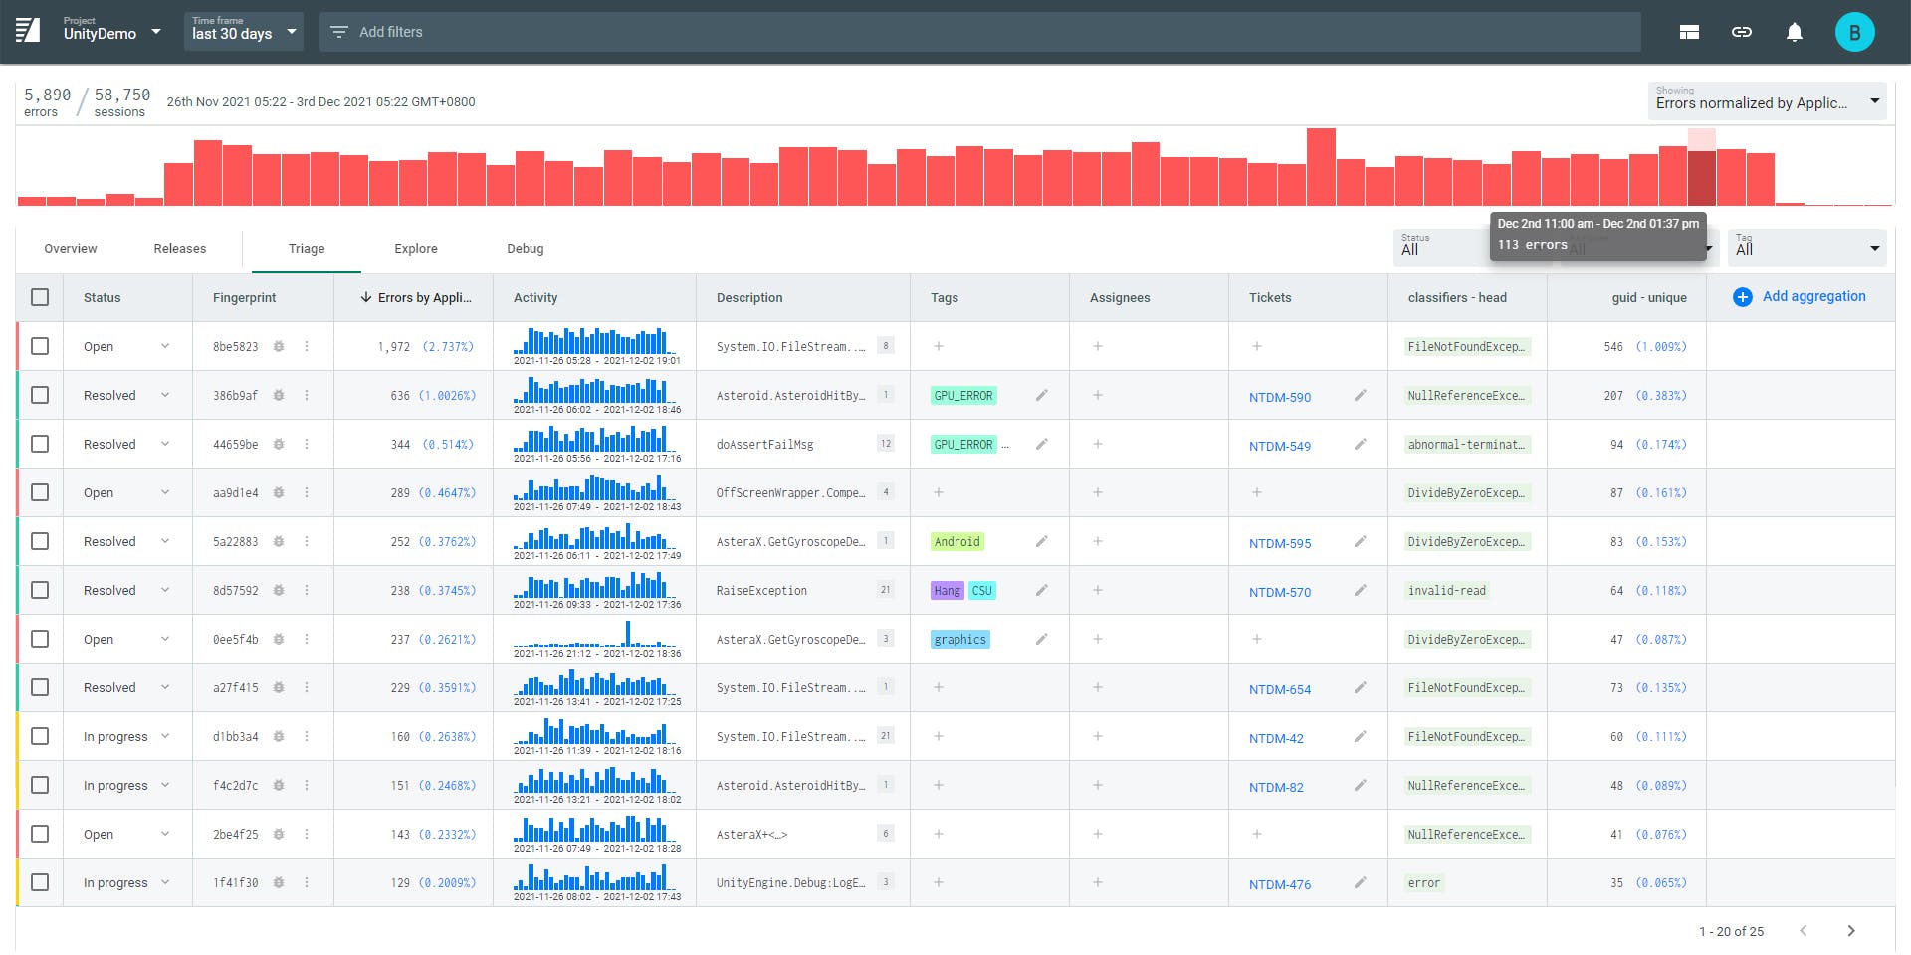This screenshot has height=955, width=1911.
Task: Click the copy link icon in header
Action: tap(1741, 32)
